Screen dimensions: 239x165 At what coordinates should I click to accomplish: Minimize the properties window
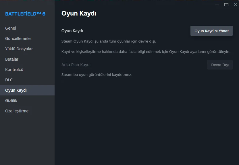point(217,5)
